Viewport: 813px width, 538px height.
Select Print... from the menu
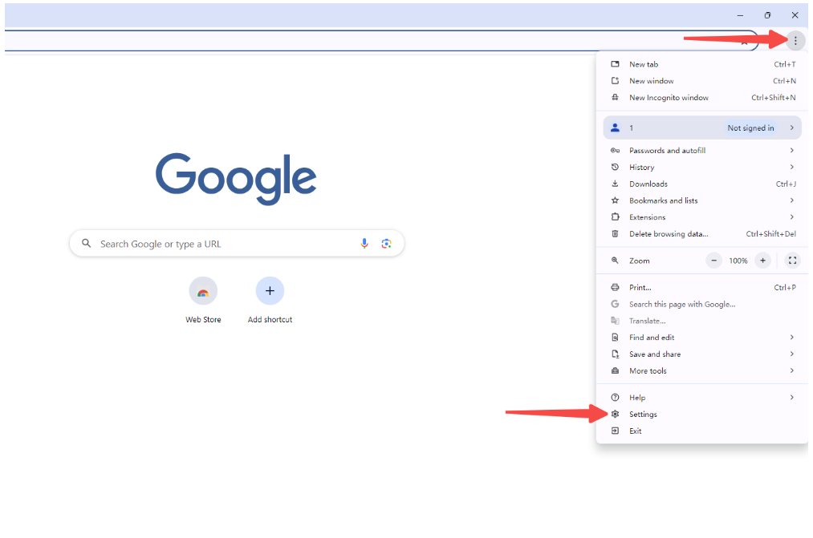tap(702, 287)
